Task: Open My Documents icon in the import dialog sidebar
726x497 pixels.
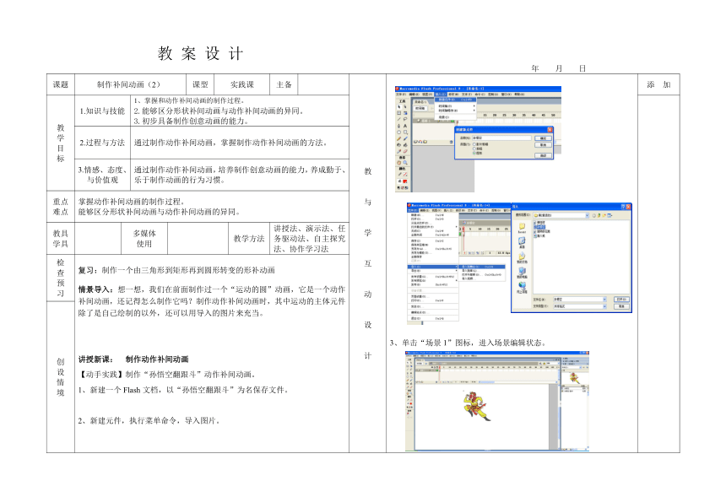Action: coord(522,257)
